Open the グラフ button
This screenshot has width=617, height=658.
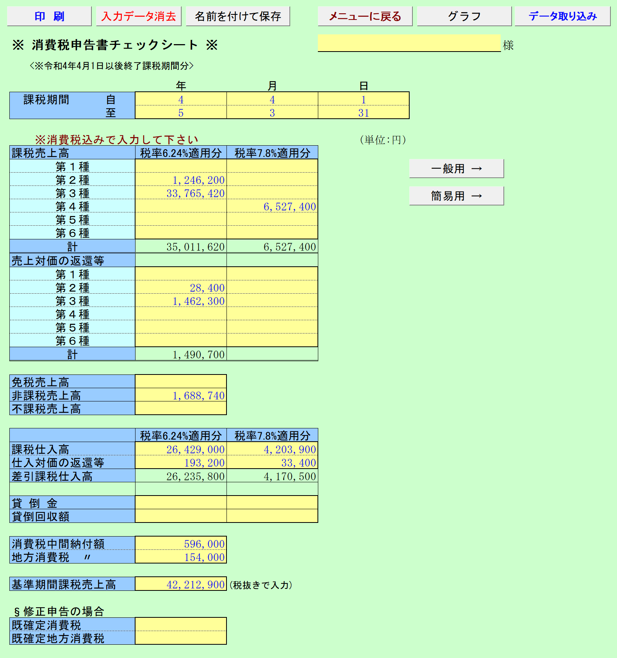464,16
